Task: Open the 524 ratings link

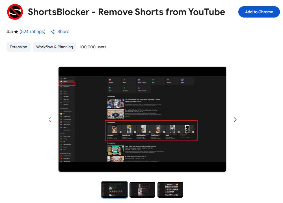Action: 33,31
